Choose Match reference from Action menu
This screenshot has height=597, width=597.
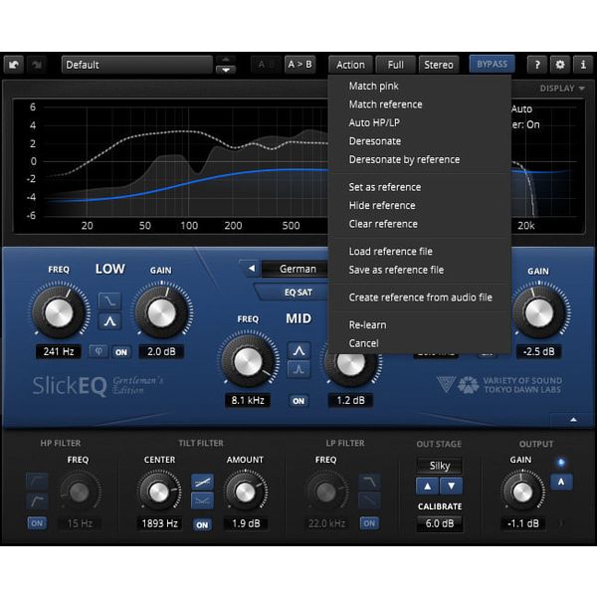385,104
